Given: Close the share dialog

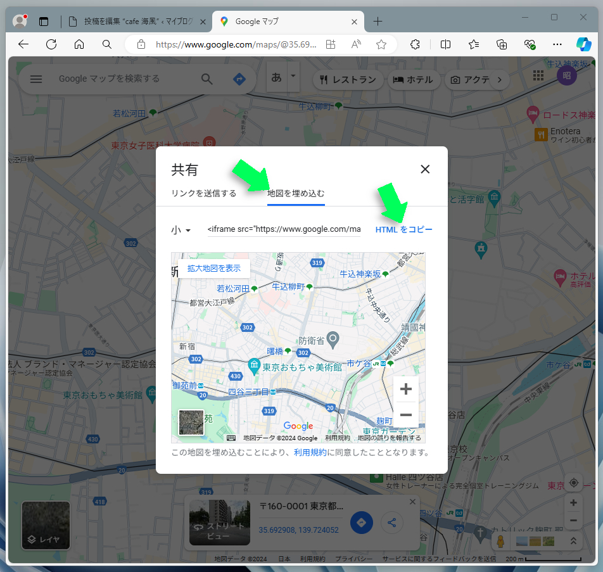Looking at the screenshot, I should [x=425, y=169].
